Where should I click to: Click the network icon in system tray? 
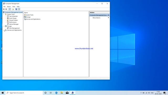click(x=146, y=93)
